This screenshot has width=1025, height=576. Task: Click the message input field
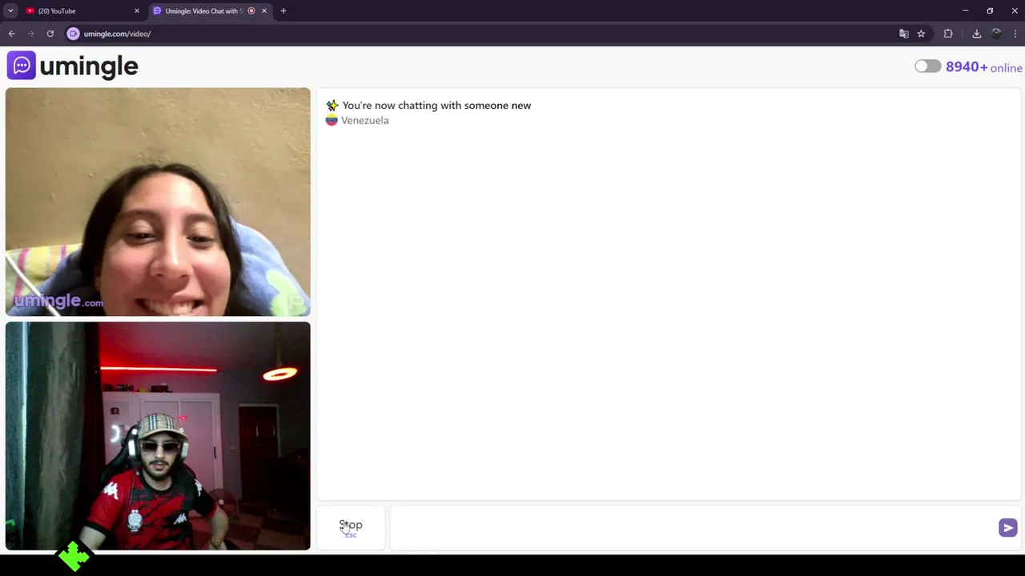pyautogui.click(x=693, y=527)
